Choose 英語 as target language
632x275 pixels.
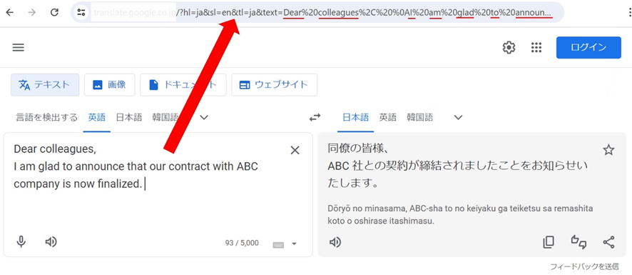(388, 118)
